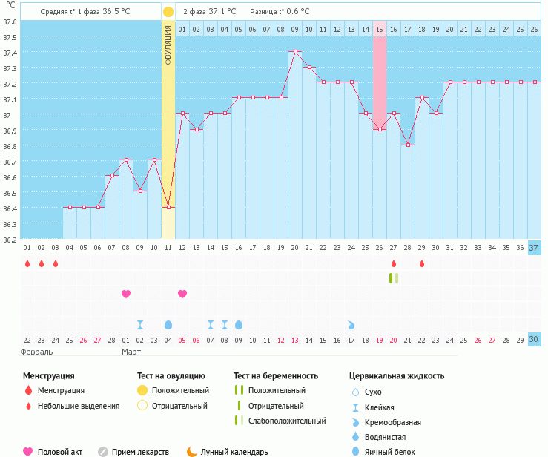Click the sticky fluid icon on March 02
548x457 pixels.
tap(140, 325)
